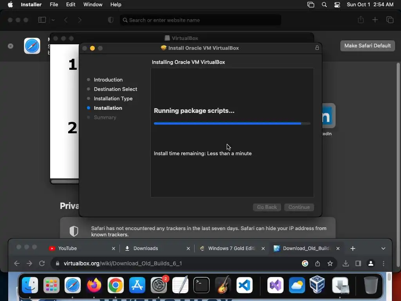Minimize the installer window

[x=92, y=48]
